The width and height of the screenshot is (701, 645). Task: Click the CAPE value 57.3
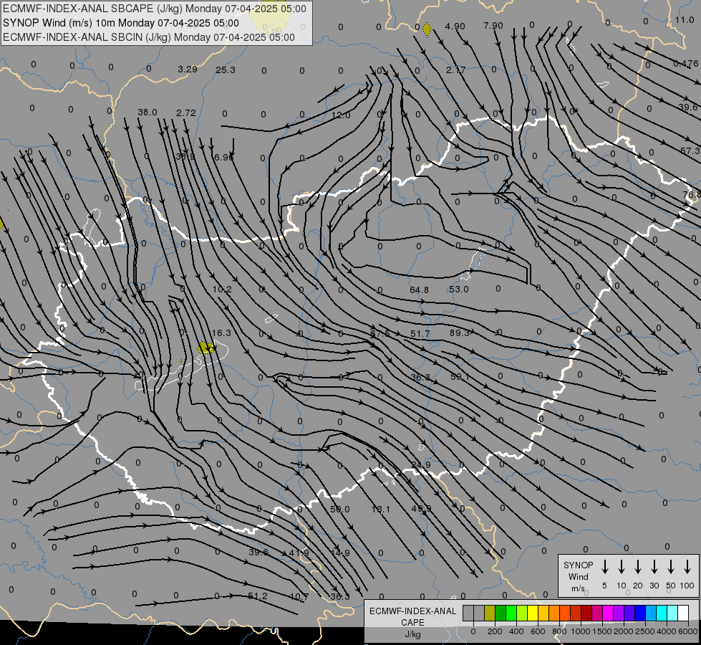pos(691,151)
